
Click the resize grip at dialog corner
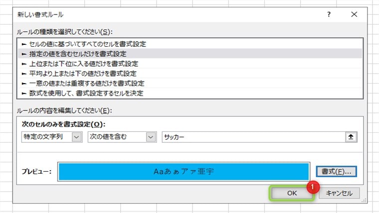364,201
